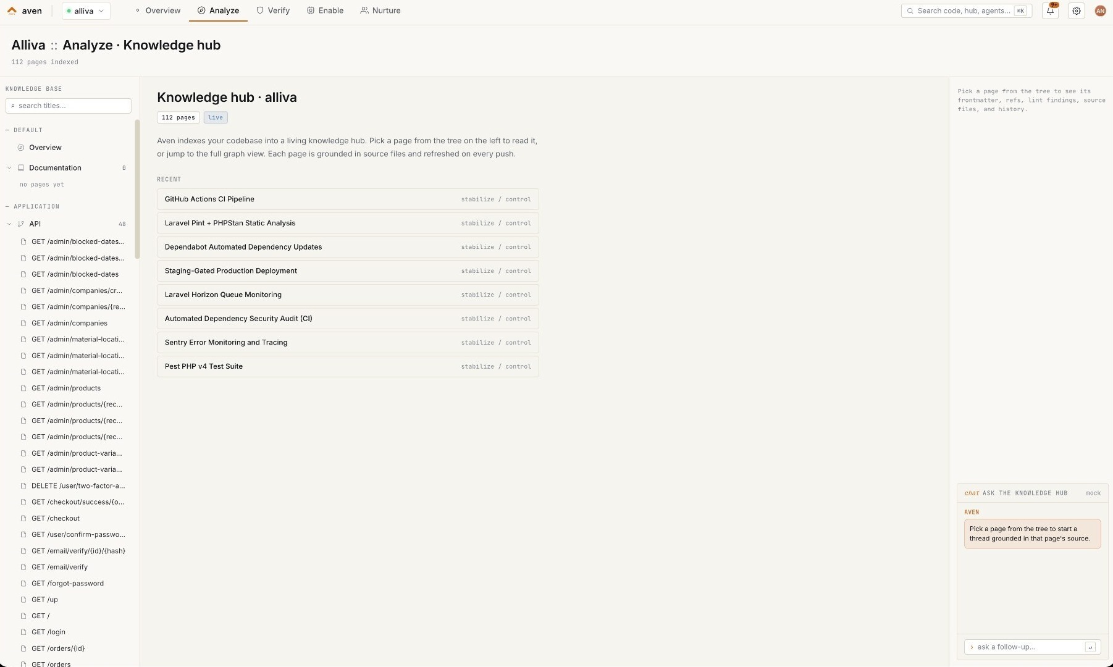Click the AN user avatar
The image size is (1113, 667).
click(1100, 11)
